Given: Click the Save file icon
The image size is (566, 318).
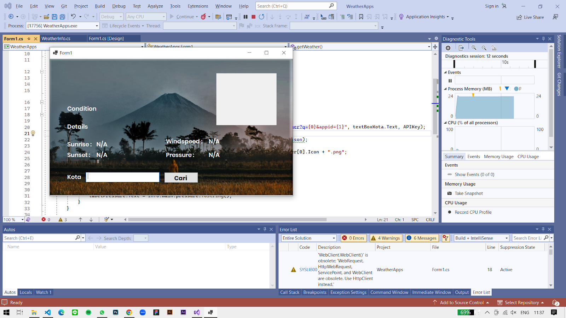Looking at the screenshot, I should [54, 17].
